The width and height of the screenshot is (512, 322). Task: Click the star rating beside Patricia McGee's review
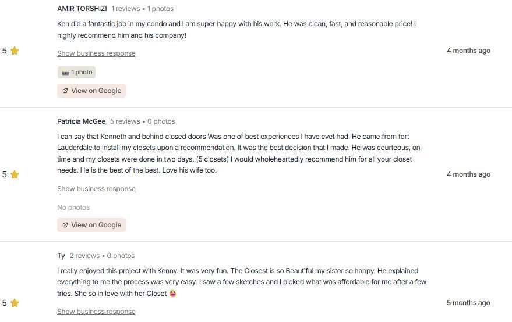pyautogui.click(x=15, y=174)
